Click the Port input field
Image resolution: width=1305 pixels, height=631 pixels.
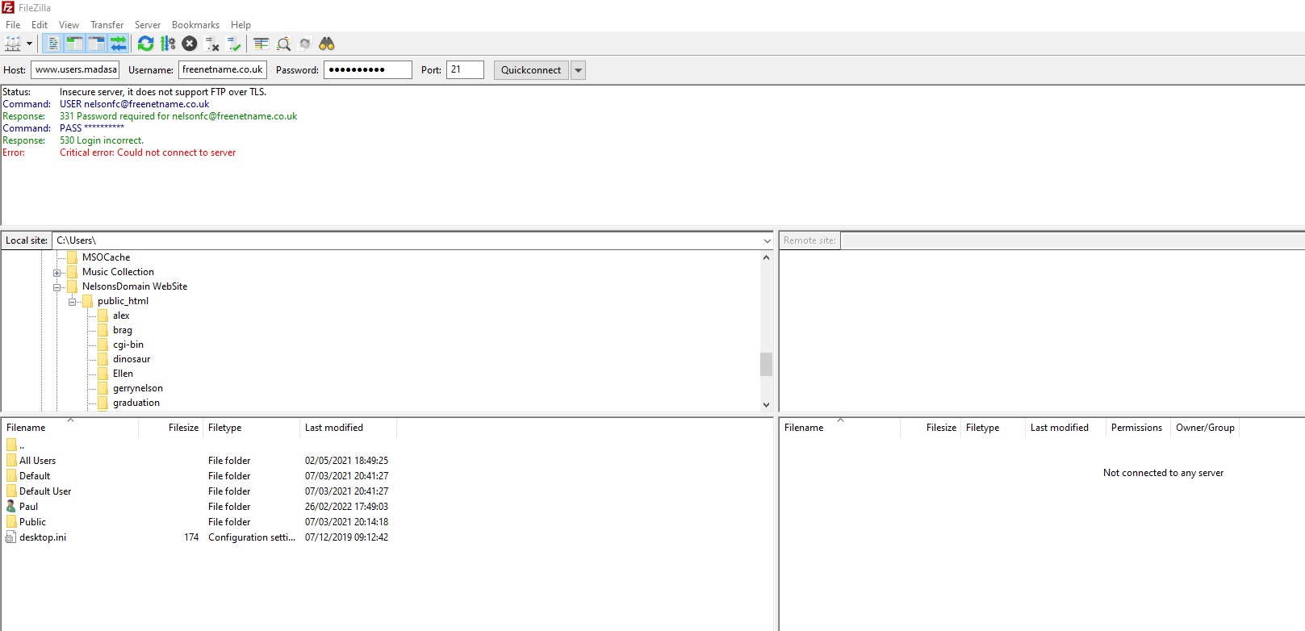click(x=465, y=70)
